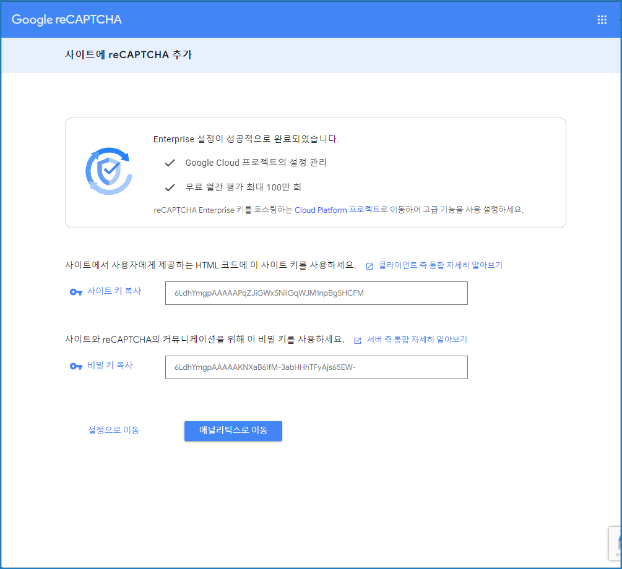Click the key icon beside 사이트 키 복사
This screenshot has height=569, width=622.
[x=76, y=293]
